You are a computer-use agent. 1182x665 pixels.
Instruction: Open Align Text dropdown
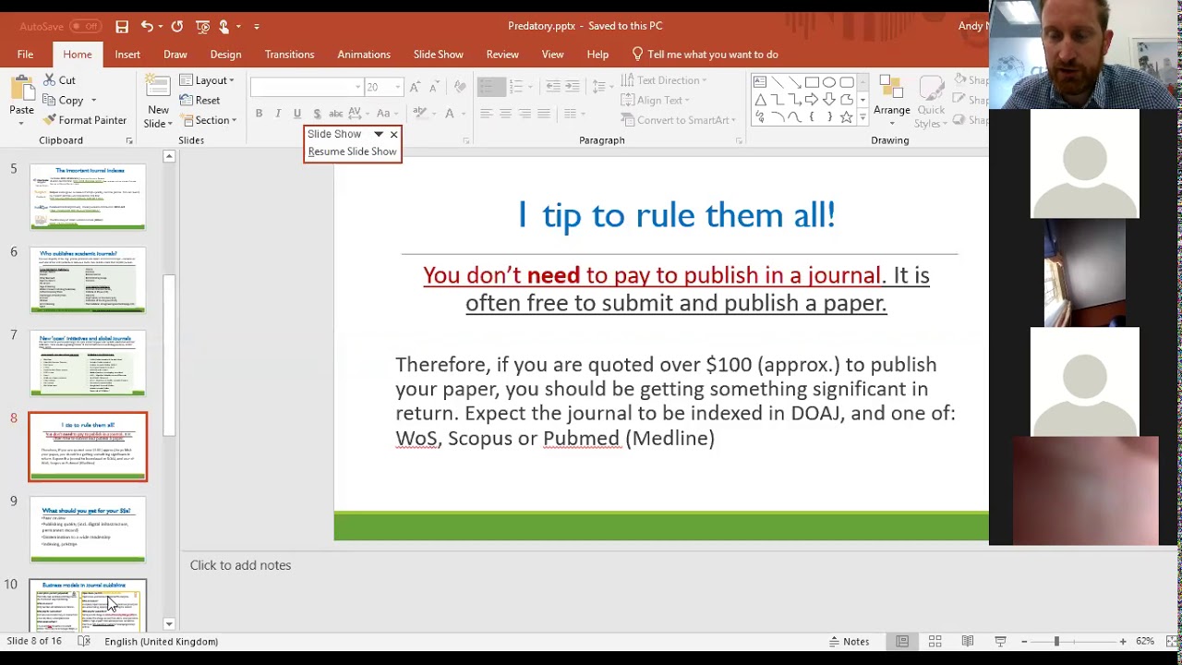click(x=655, y=100)
